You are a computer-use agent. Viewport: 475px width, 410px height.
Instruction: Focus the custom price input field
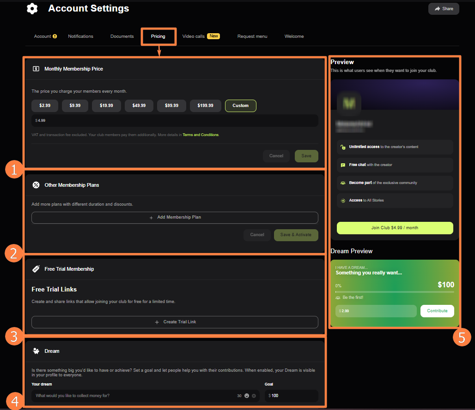point(175,121)
